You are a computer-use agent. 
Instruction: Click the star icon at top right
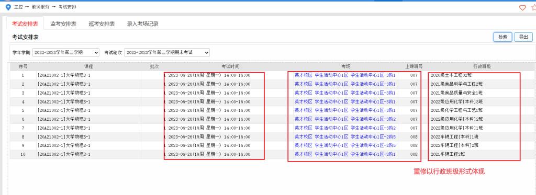pos(534,7)
